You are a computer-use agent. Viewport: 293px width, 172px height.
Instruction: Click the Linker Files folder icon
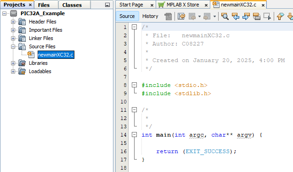coord(22,38)
